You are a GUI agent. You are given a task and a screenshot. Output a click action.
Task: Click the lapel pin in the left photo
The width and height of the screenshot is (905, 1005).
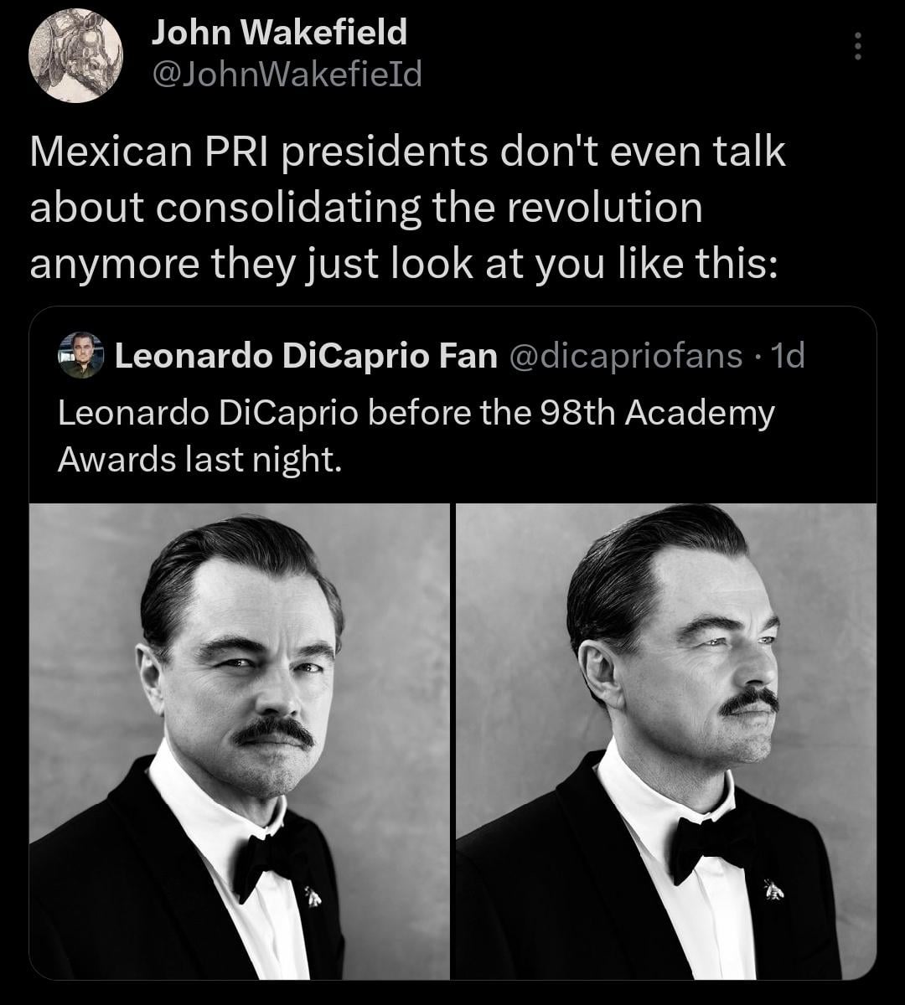click(x=313, y=896)
